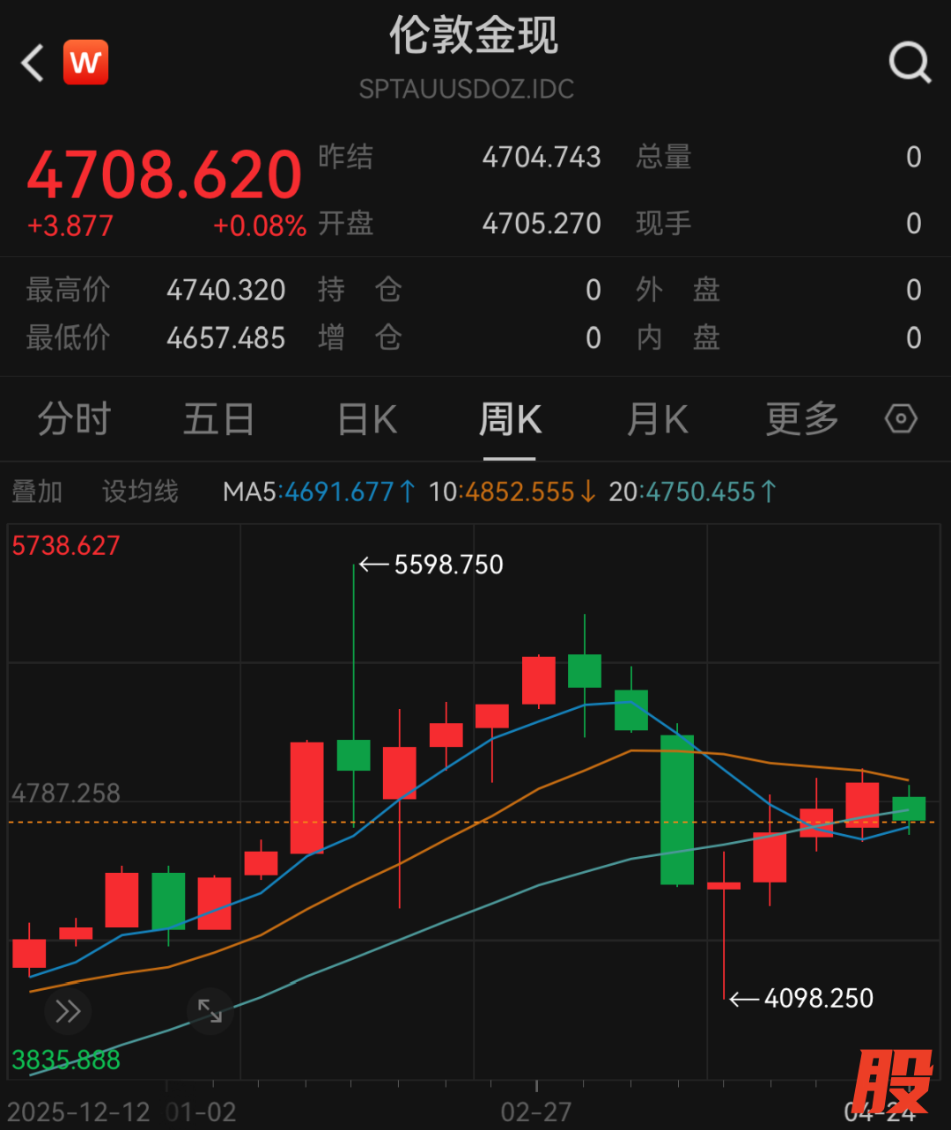The height and width of the screenshot is (1130, 951).
Task: Tap the back arrow icon
Action: 33,63
